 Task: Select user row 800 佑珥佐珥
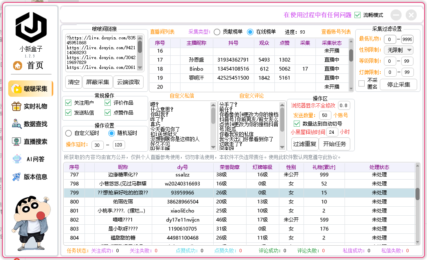(240, 202)
